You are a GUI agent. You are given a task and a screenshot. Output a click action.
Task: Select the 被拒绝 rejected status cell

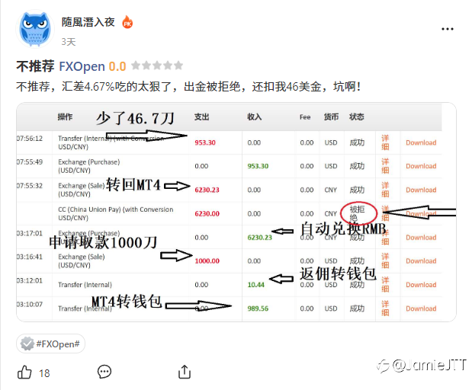[x=357, y=213]
